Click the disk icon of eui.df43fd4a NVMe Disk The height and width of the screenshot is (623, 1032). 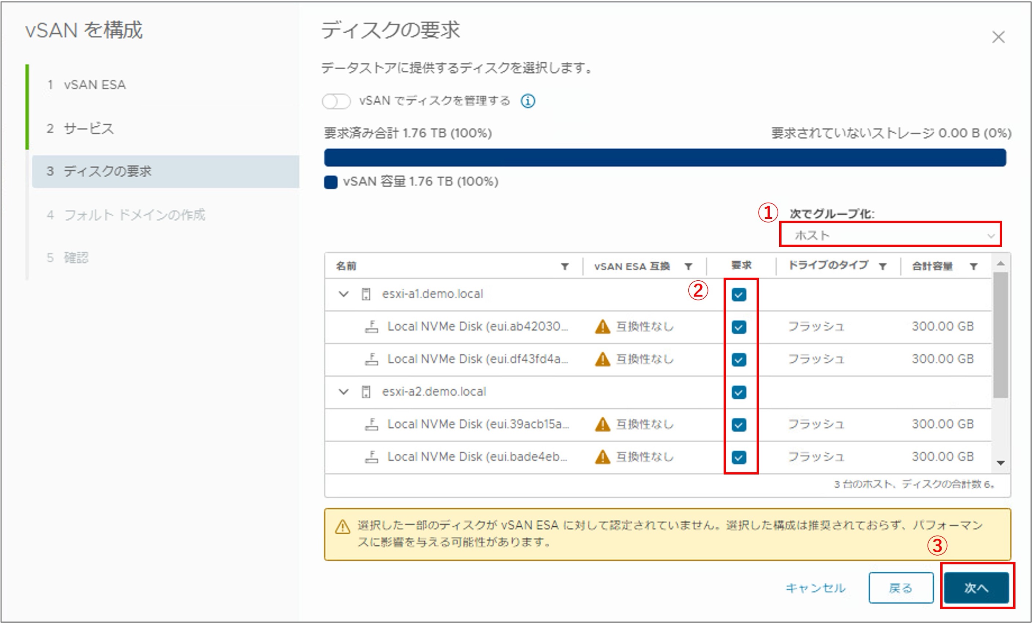click(372, 359)
